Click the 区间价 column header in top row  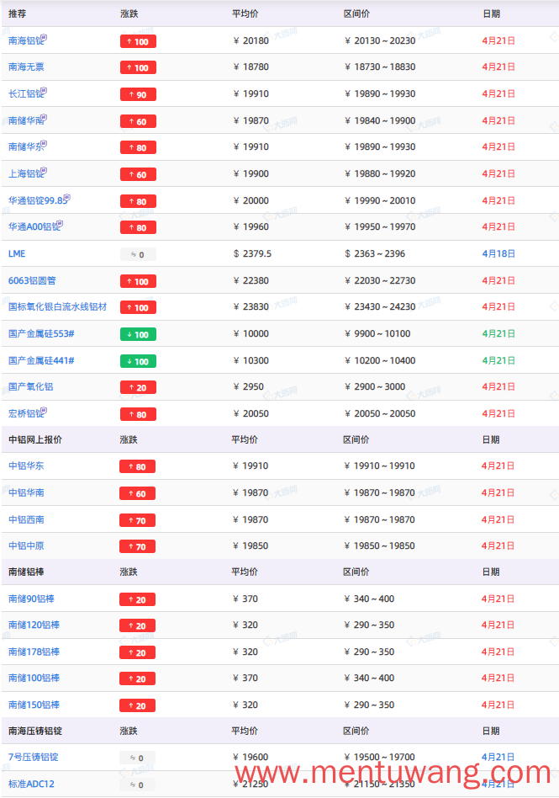pyautogui.click(x=356, y=13)
